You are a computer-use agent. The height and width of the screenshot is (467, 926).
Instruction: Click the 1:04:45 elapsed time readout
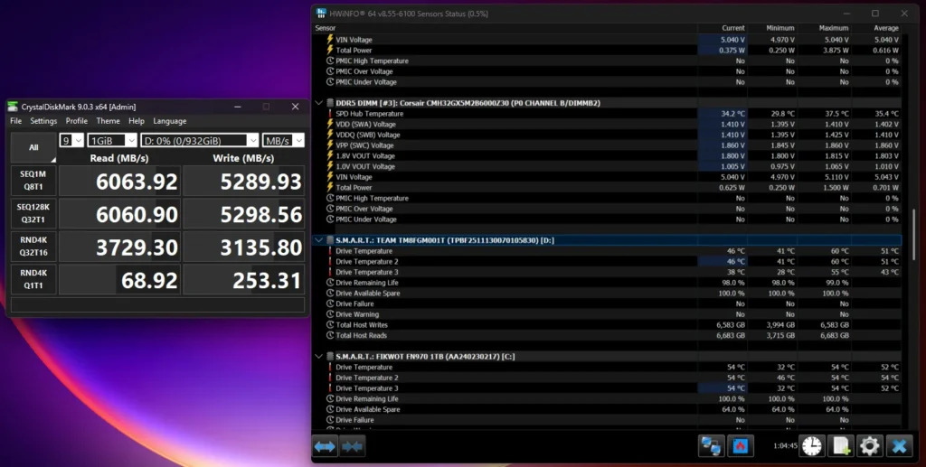click(785, 446)
